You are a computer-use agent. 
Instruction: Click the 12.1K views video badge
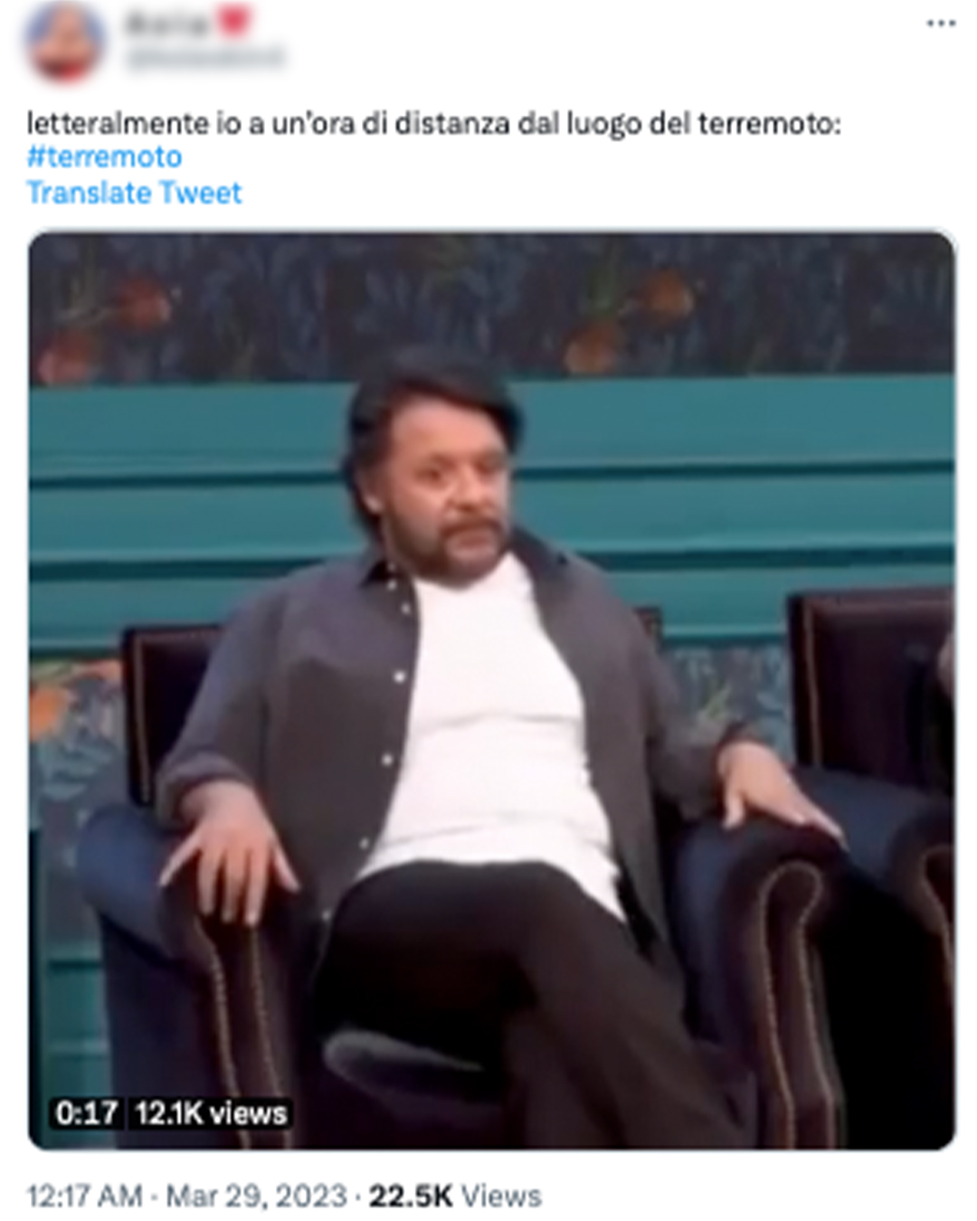click(211, 1112)
